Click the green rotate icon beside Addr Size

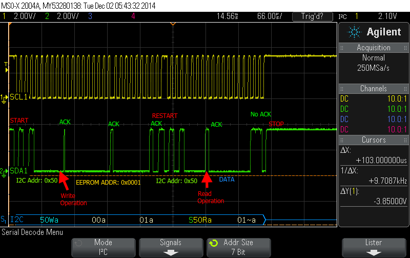[213, 243]
